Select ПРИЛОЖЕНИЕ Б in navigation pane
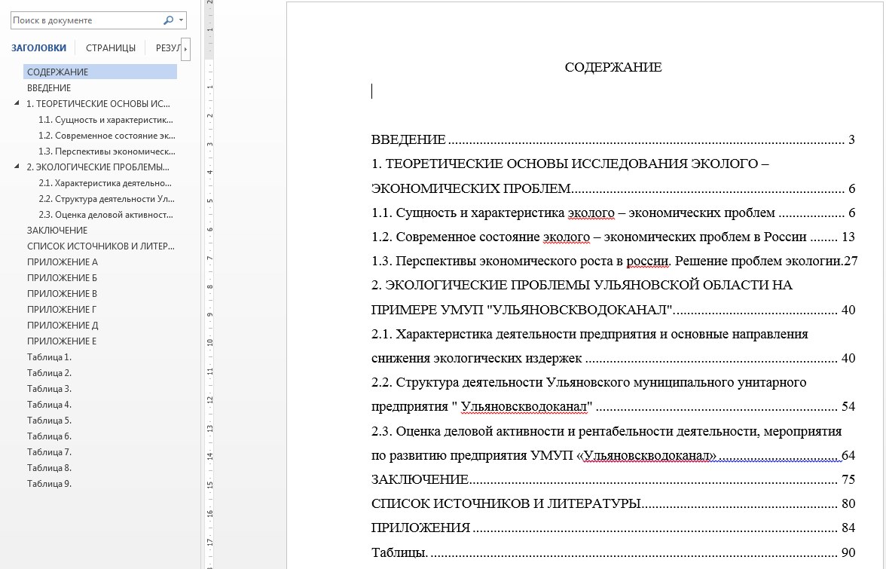886x569 pixels. point(62,277)
